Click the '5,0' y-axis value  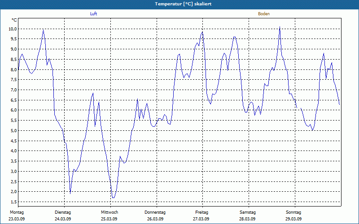(x=14, y=130)
